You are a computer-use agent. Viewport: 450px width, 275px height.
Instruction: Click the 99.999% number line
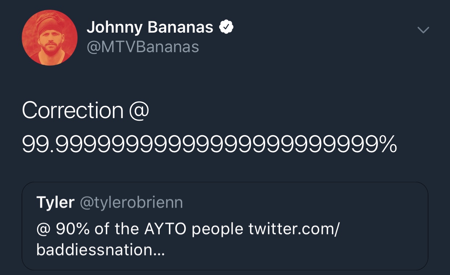pos(209,144)
